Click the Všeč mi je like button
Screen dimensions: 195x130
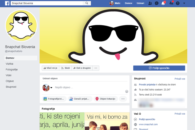(x=51, y=68)
